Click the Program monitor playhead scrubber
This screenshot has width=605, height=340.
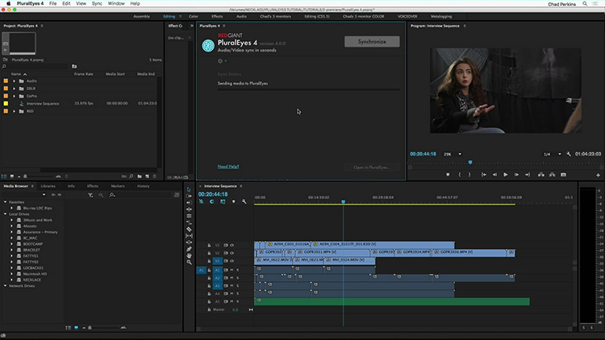click(470, 162)
